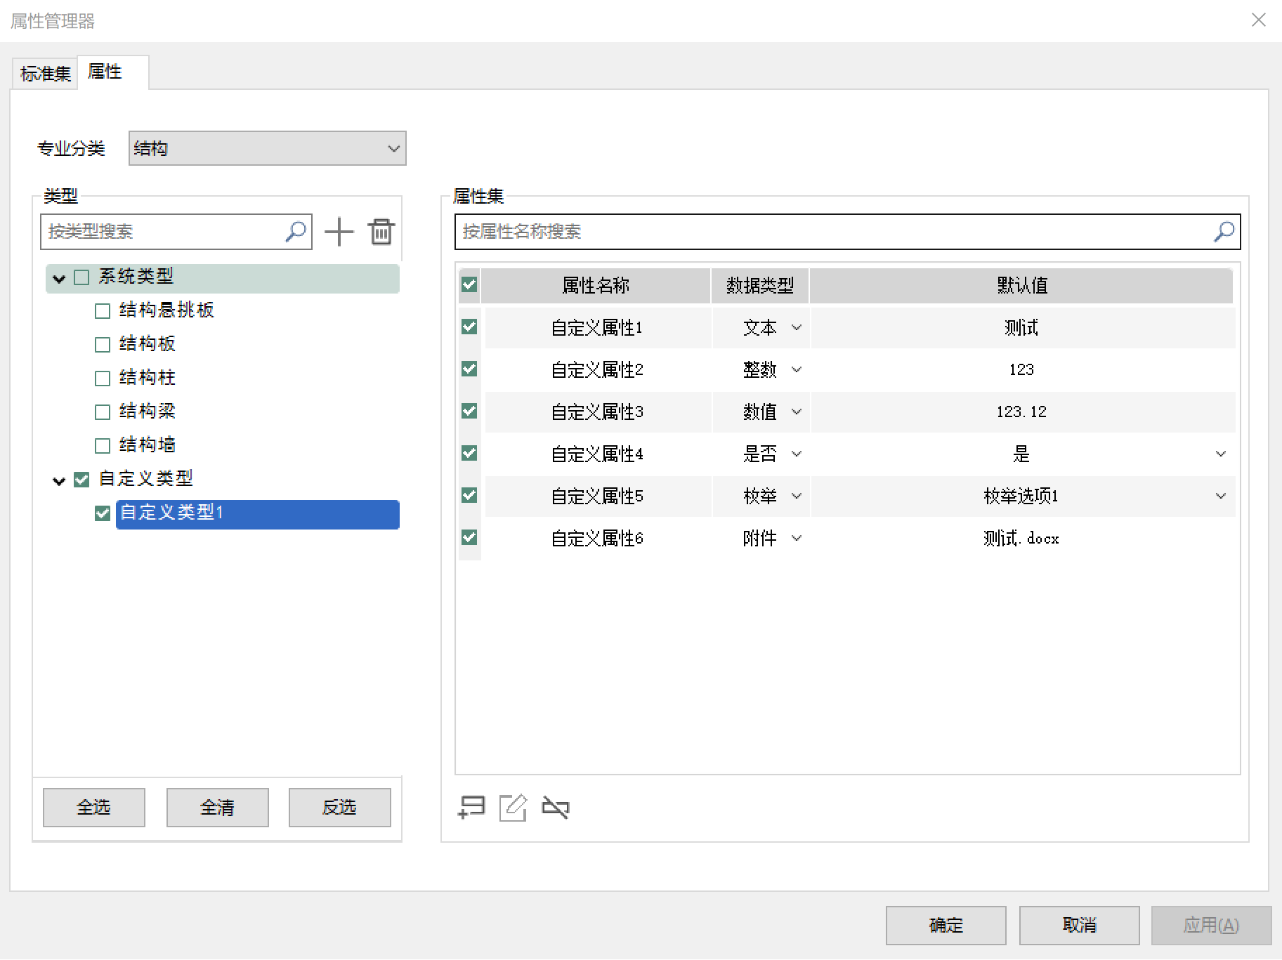Viewport: 1282px width, 960px height.
Task: Click the add attribute icon below table
Action: (471, 808)
